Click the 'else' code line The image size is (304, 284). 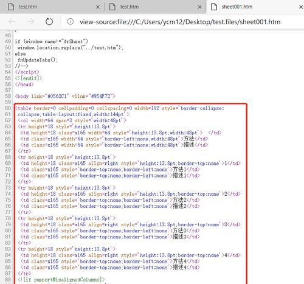(20, 54)
